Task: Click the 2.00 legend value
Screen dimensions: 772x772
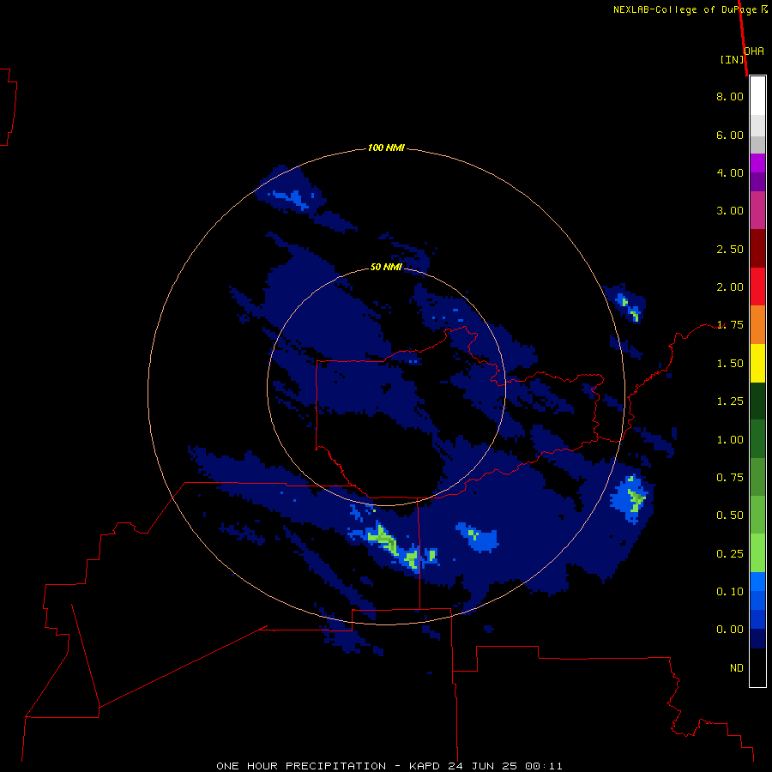Action: (730, 287)
